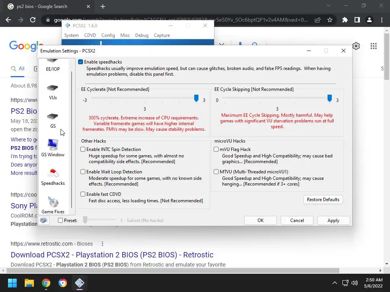Open Chrome extensions puzzle icon
This screenshot has width=390, height=292.
(345, 20)
